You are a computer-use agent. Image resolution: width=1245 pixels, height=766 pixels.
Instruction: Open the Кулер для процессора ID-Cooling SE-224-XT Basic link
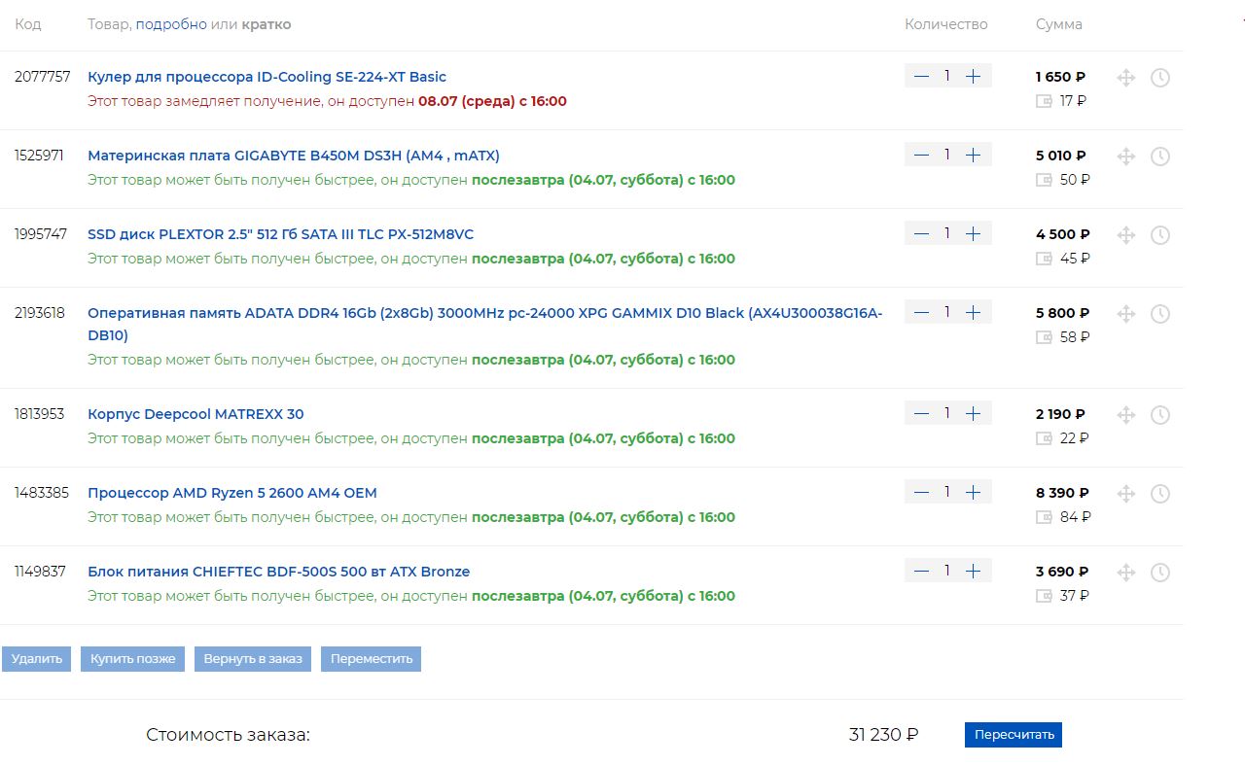pos(267,77)
